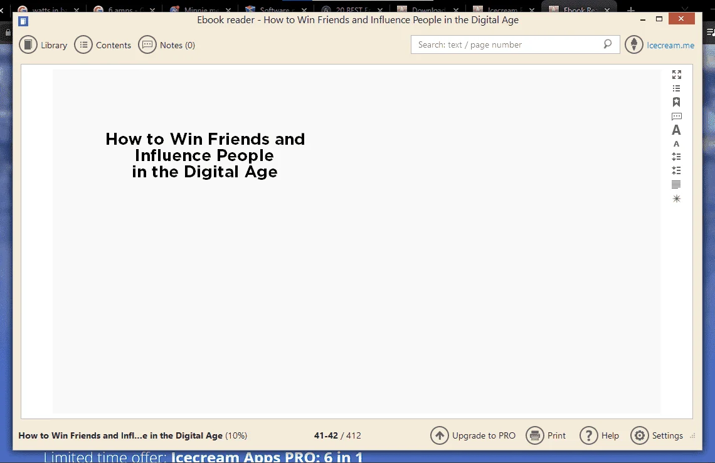The height and width of the screenshot is (463, 715).
Task: Switch to the 'Minnie' browser tab
Action: 200,8
